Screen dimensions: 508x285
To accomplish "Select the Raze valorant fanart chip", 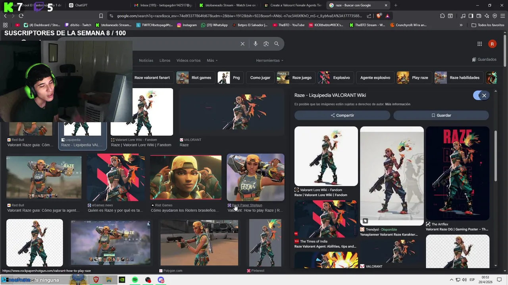I will [152, 78].
